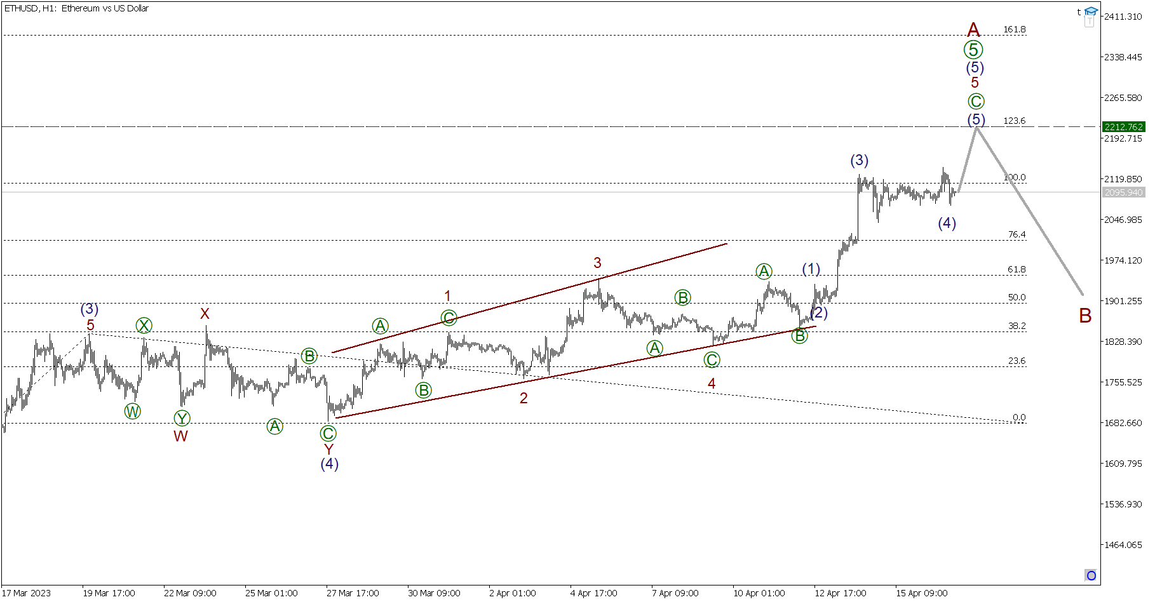Select the 161.8 Fibonacci level label

(x=1014, y=30)
